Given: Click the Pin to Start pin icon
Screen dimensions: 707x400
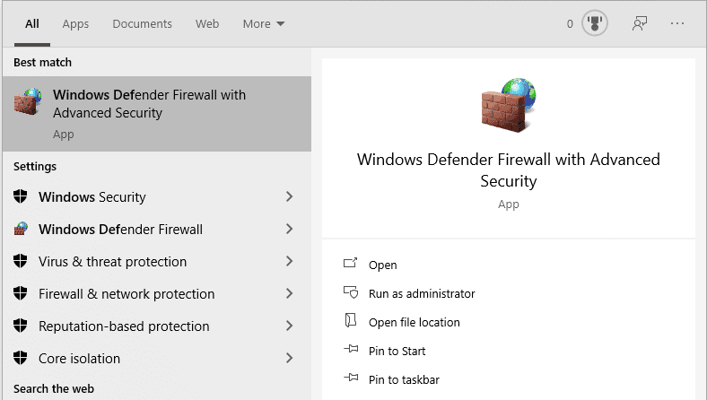Looking at the screenshot, I should [x=351, y=349].
